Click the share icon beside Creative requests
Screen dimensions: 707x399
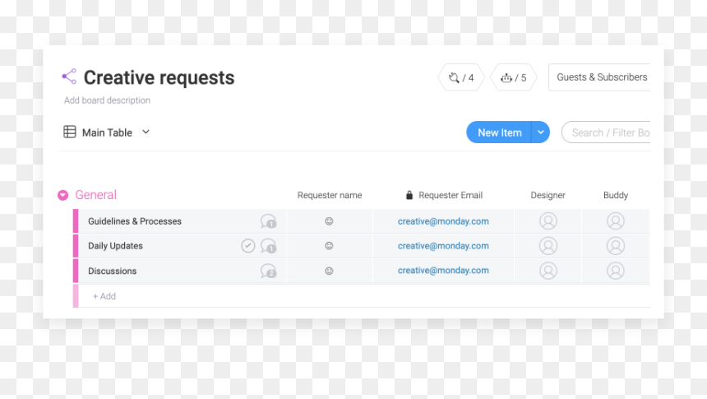coord(69,77)
